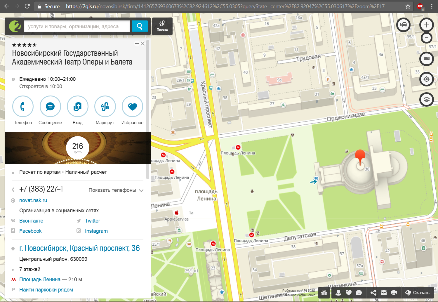Click address Красный проспект, 36 link
Viewport: 438px width, 302px height.
(79, 248)
